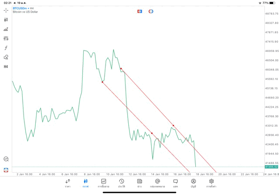The height and width of the screenshot is (195, 279).
Task: Click the bar chart icon in left sidebar
Action: (6, 29)
